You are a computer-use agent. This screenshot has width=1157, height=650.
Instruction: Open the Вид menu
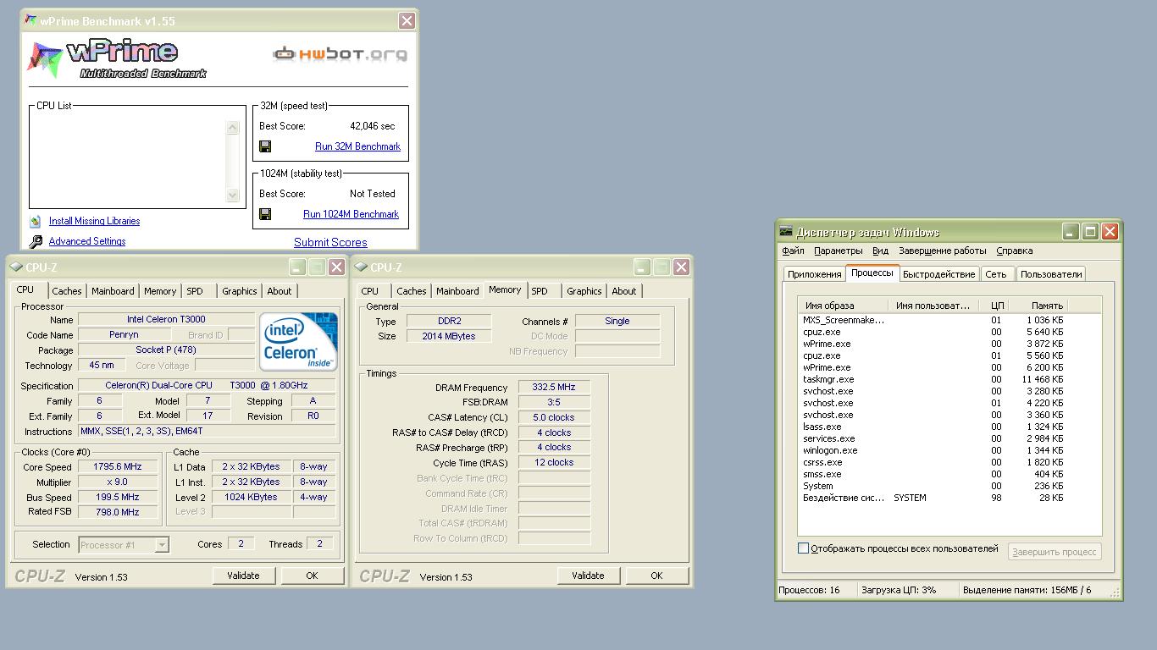pyautogui.click(x=880, y=251)
